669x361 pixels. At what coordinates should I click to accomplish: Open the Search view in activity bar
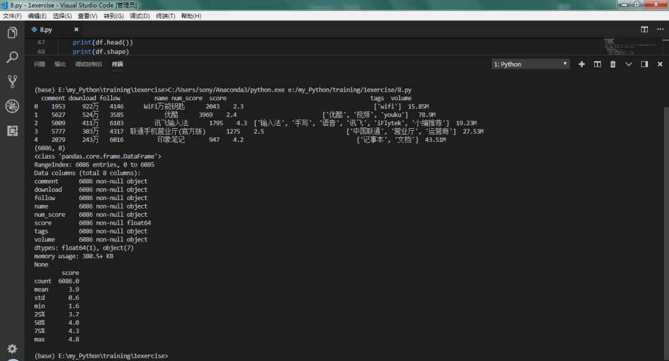pos(12,57)
